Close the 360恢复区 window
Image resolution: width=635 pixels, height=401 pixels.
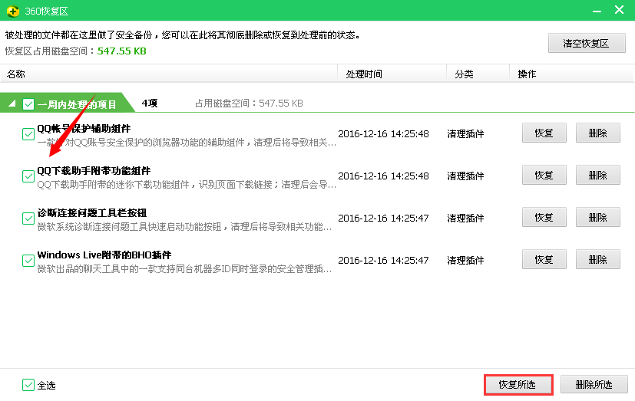click(x=619, y=10)
